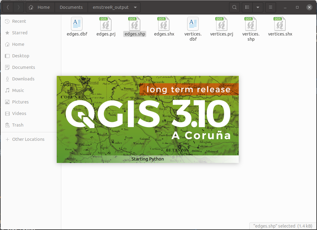The image size is (317, 230).
Task: Select the vertices.shp file icon
Action: 251,24
